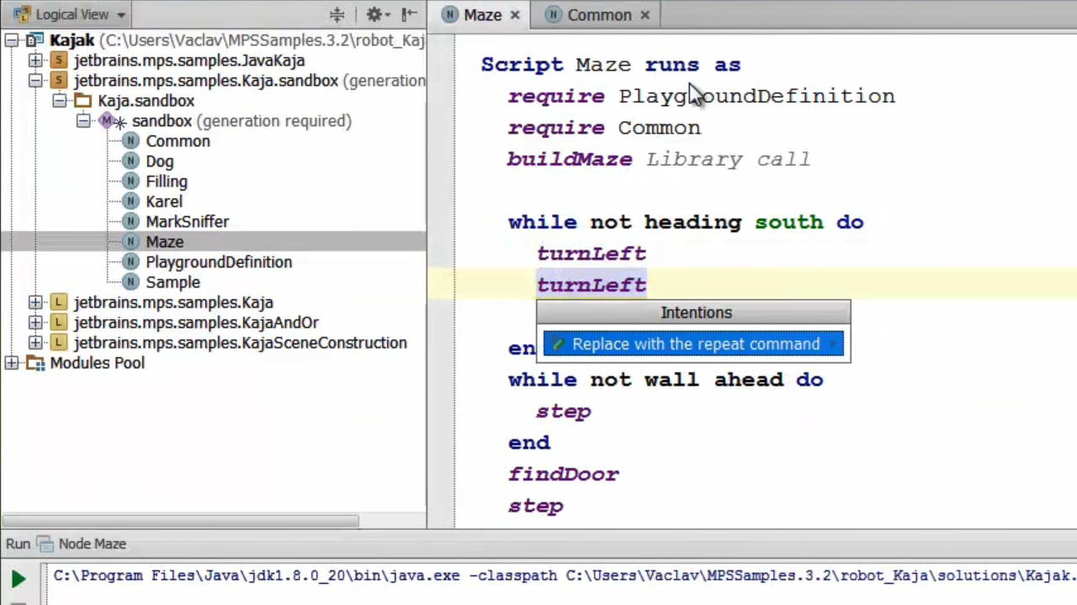Screen dimensions: 1077x605
Task: Select Karel in the project tree
Action: tap(164, 202)
